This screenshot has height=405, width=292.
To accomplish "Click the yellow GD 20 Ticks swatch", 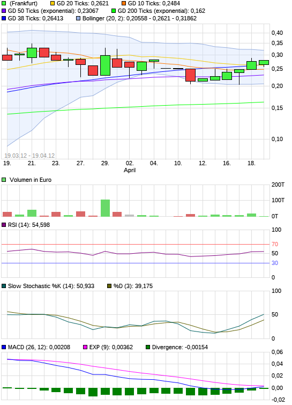I will click(x=53, y=4).
